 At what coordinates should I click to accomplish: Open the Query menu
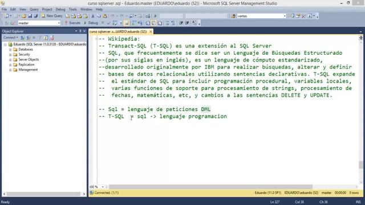[x=34, y=9]
